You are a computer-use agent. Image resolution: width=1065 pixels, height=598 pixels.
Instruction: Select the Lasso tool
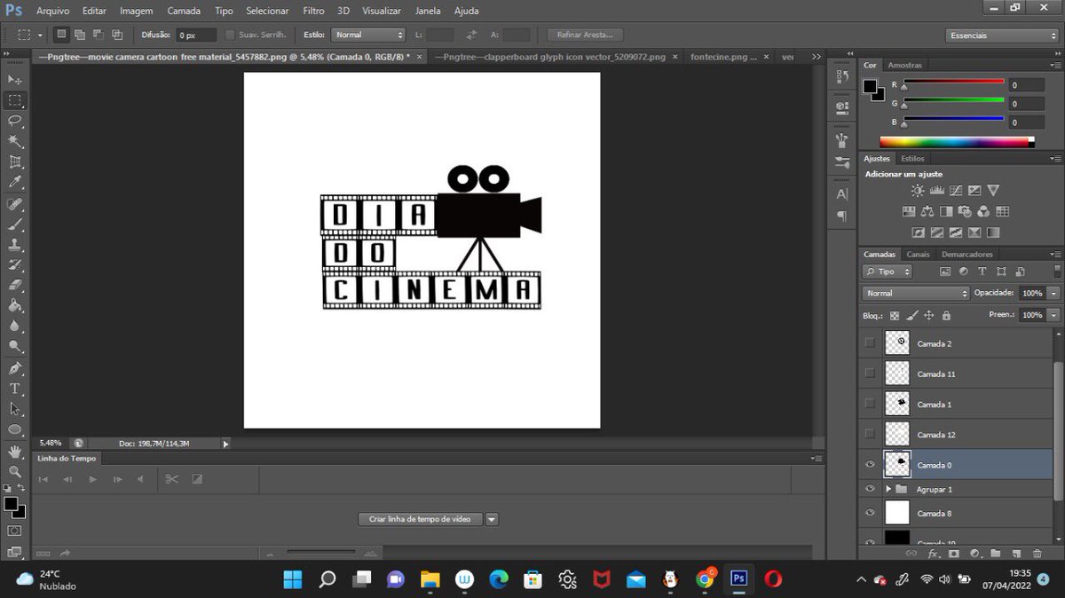(15, 121)
